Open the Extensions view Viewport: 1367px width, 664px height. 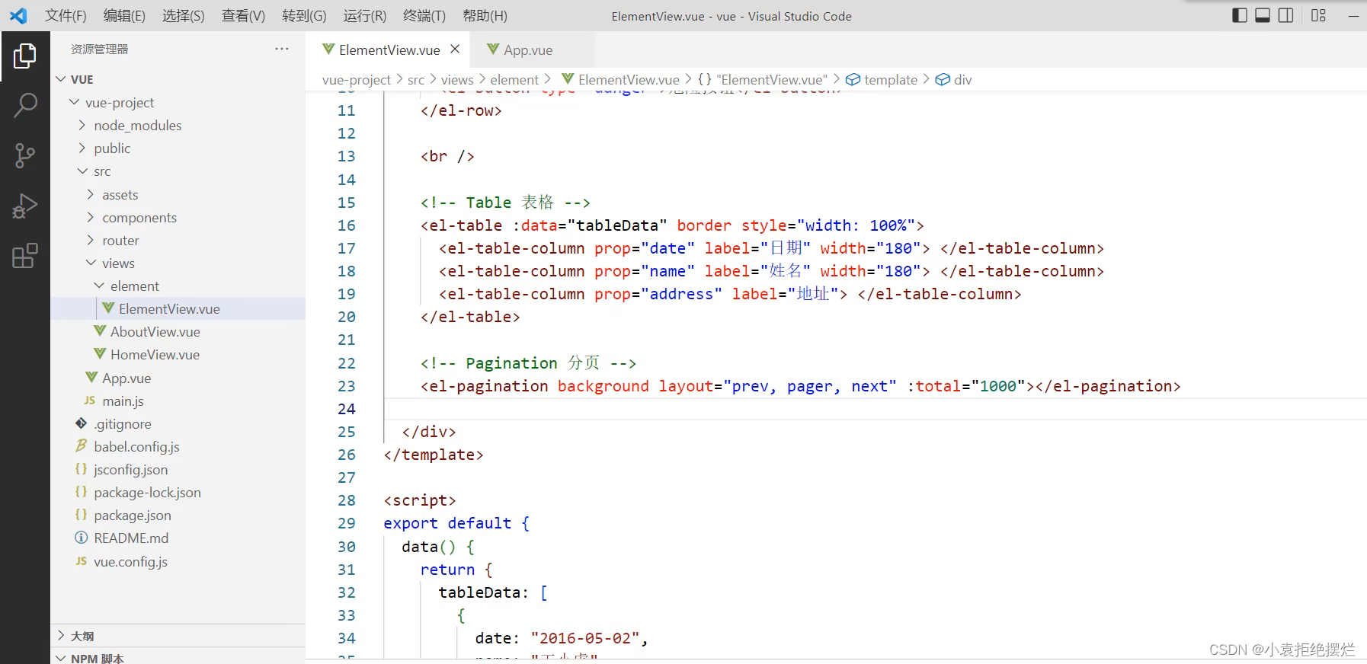pos(24,256)
